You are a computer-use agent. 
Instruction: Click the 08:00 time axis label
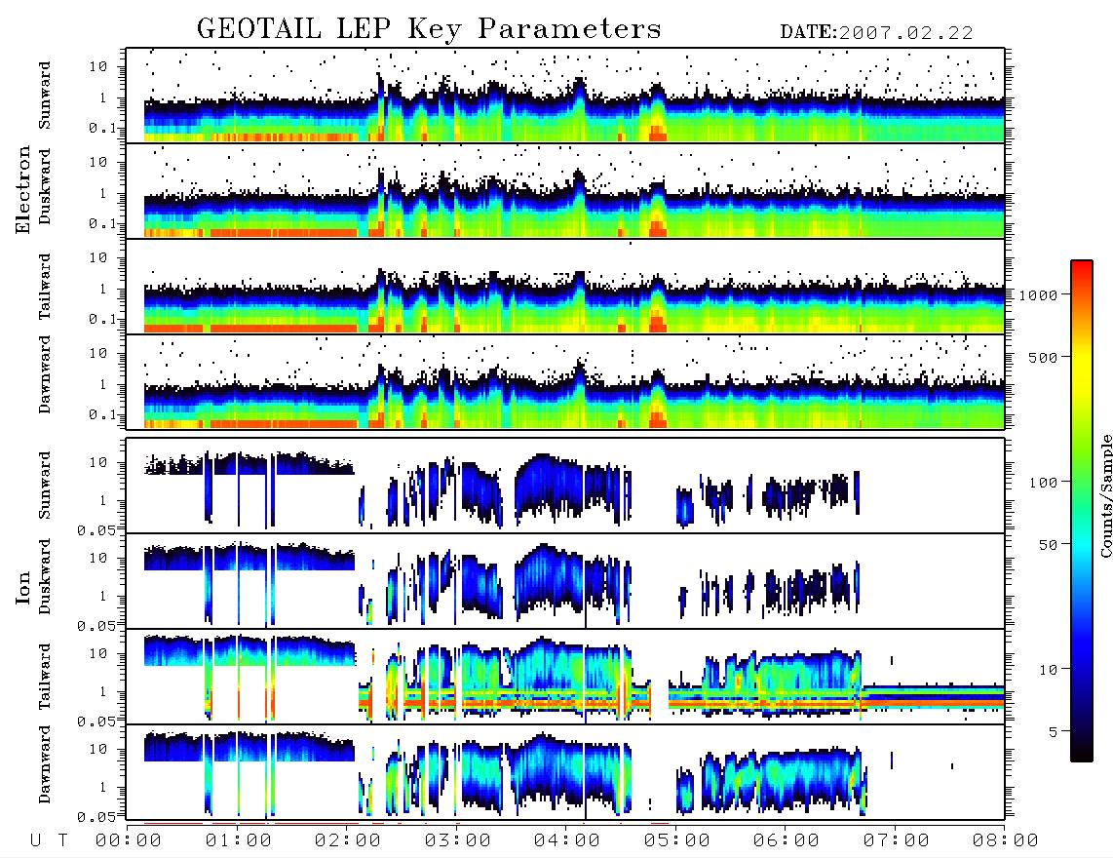click(x=1006, y=840)
